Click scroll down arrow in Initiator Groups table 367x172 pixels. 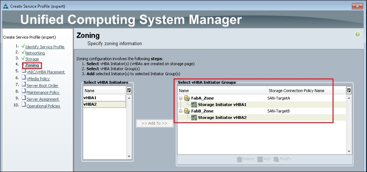tap(349, 152)
